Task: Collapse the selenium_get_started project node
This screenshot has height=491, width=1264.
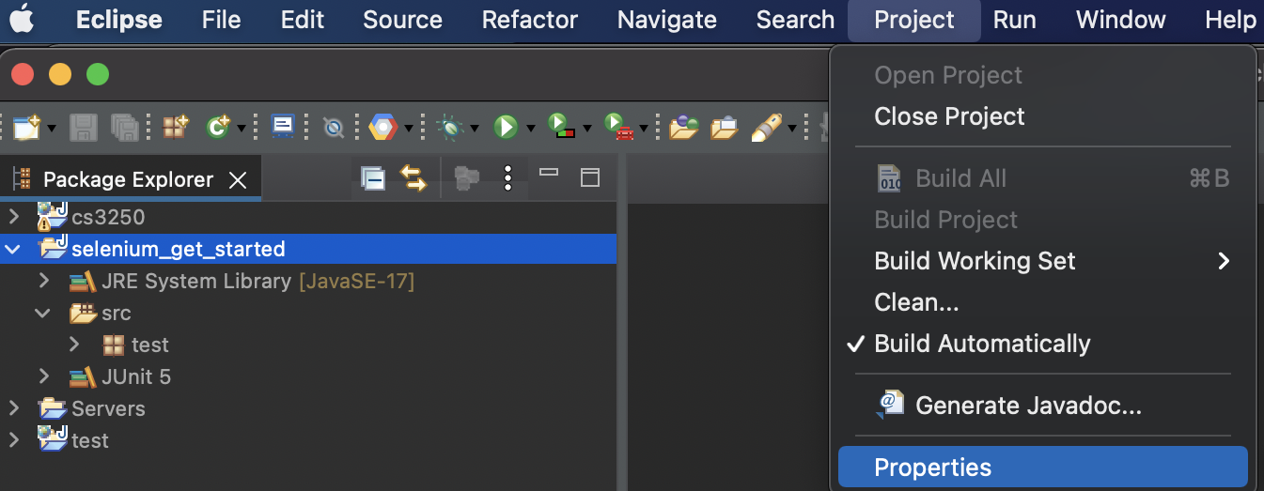Action: tap(13, 249)
